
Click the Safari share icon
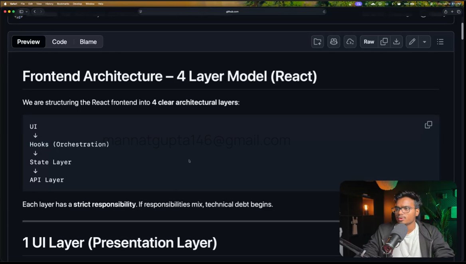446,12
